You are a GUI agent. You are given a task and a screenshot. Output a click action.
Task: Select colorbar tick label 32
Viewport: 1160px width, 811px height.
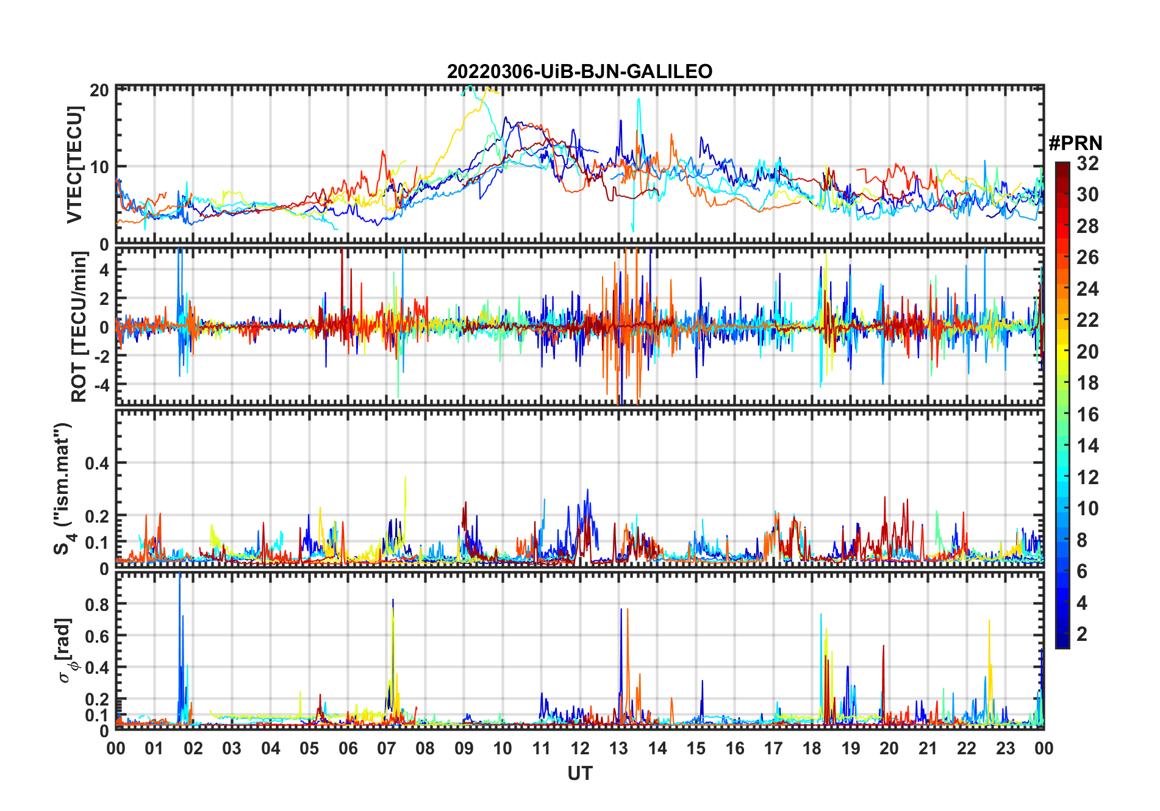coord(1087,163)
